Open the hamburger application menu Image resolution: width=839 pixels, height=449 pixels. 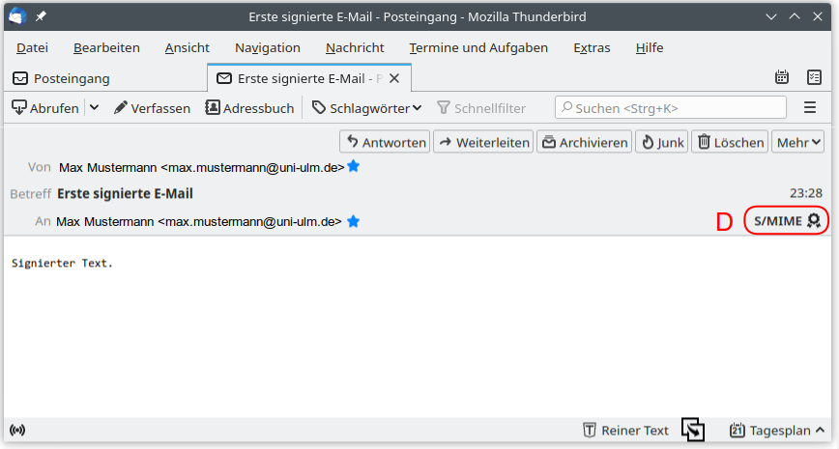[x=810, y=108]
